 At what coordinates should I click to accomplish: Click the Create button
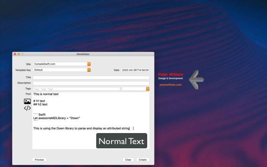click(x=143, y=160)
